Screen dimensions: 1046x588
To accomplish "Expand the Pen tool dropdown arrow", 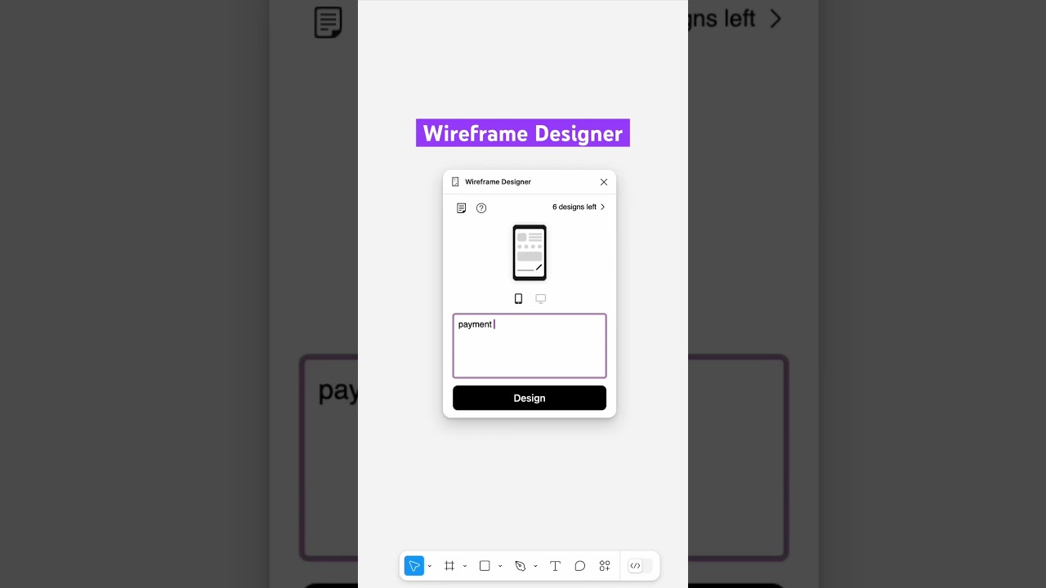I will tap(535, 566).
